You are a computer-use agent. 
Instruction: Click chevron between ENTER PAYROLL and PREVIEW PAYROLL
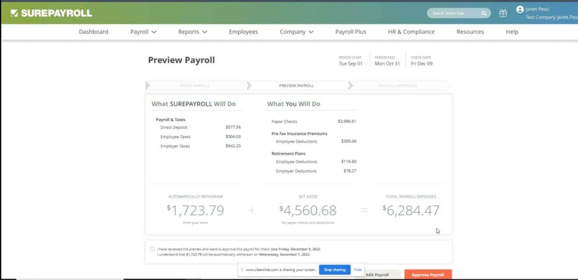tap(249, 86)
